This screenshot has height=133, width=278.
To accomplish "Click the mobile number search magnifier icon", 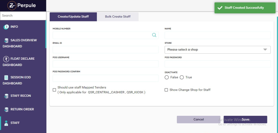I will coord(154,35).
